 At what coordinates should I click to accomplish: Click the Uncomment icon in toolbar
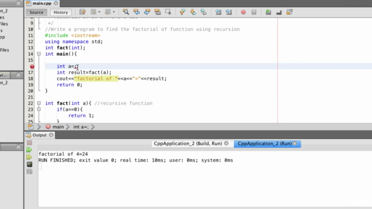click(x=279, y=13)
